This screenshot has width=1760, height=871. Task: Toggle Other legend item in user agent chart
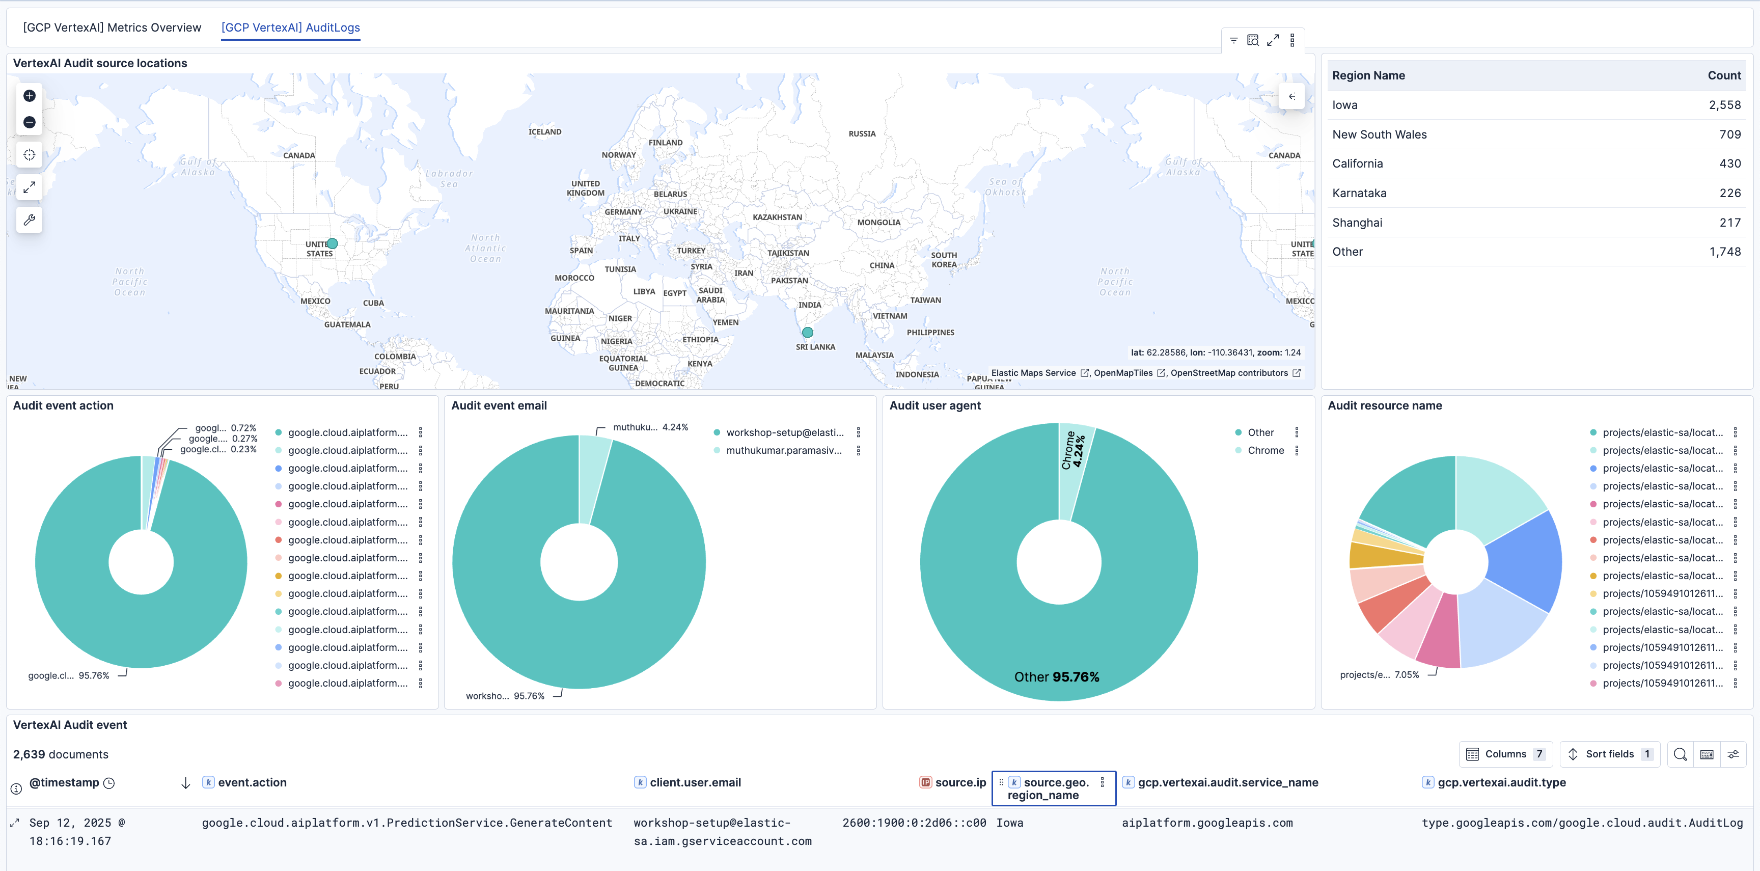click(1260, 432)
